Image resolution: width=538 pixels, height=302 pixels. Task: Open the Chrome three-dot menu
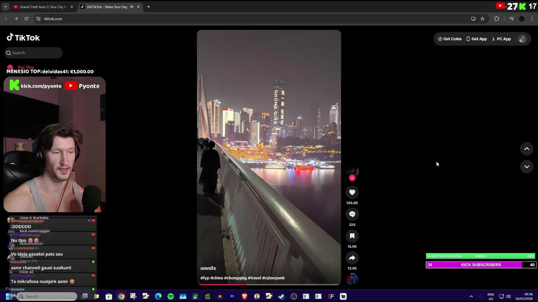(532, 18)
